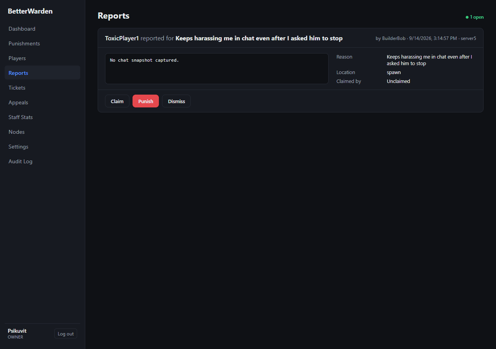This screenshot has width=496, height=349.
Task: Click the 'spawn' location value
Action: tap(394, 73)
